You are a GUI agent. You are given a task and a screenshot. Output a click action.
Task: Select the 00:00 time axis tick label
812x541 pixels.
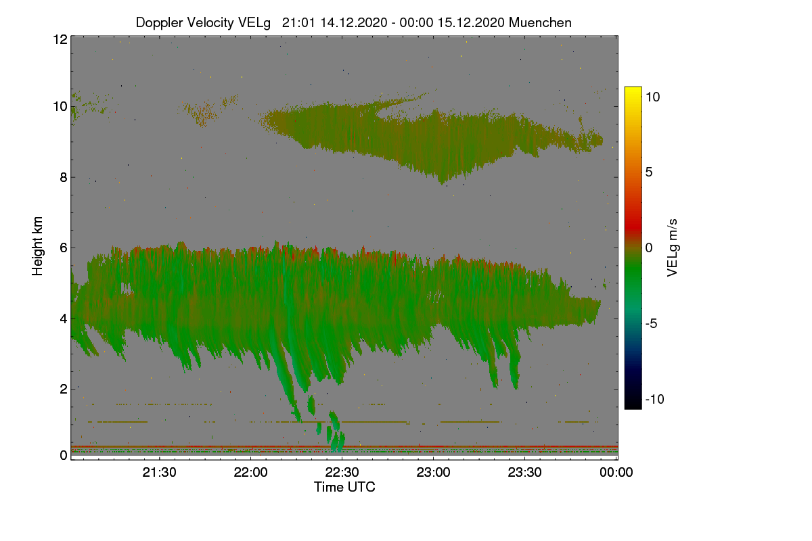point(616,473)
